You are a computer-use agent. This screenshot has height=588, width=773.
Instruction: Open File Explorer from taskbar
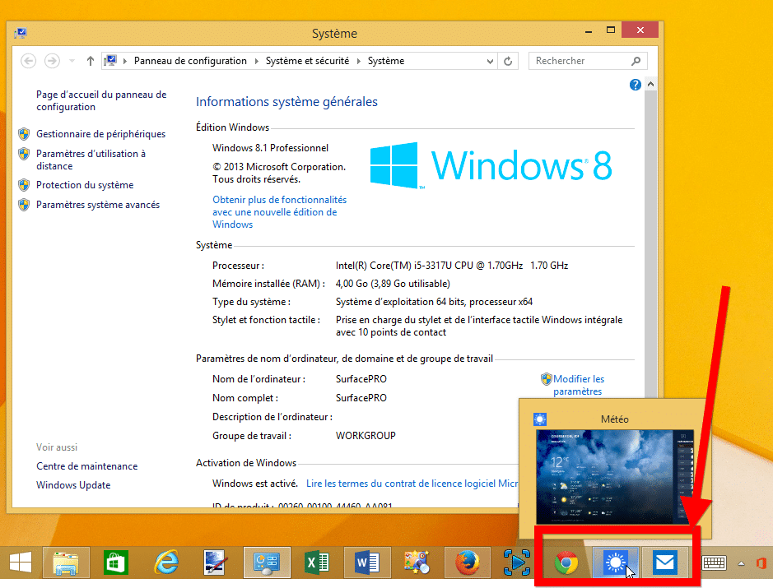coord(66,562)
